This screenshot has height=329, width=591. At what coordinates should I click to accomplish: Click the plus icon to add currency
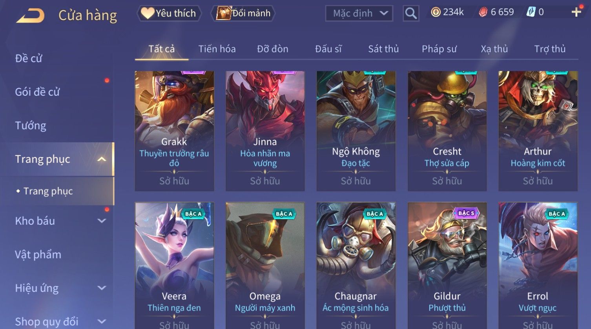(x=576, y=12)
